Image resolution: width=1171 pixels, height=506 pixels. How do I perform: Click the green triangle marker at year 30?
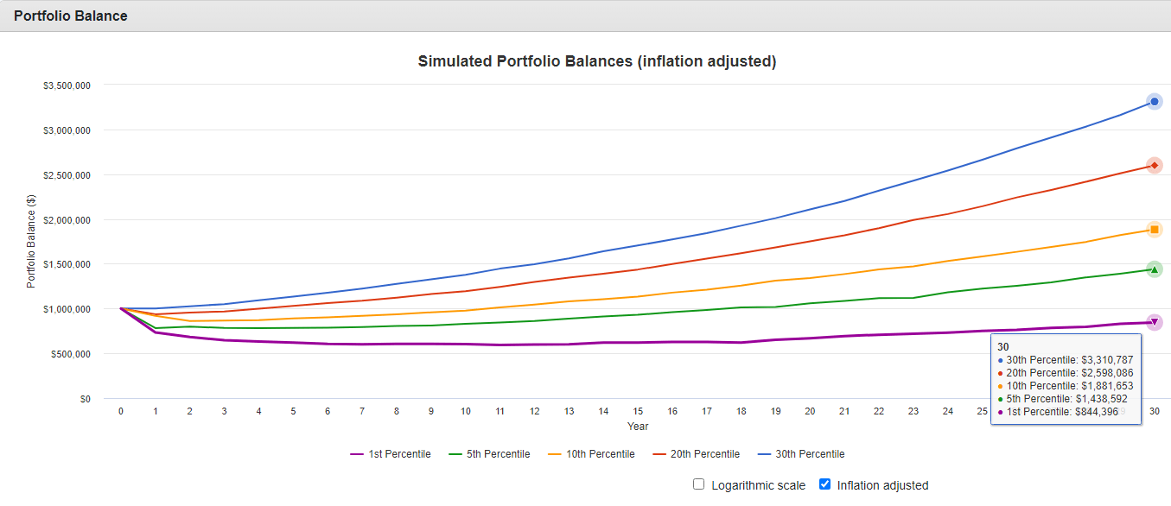1154,269
